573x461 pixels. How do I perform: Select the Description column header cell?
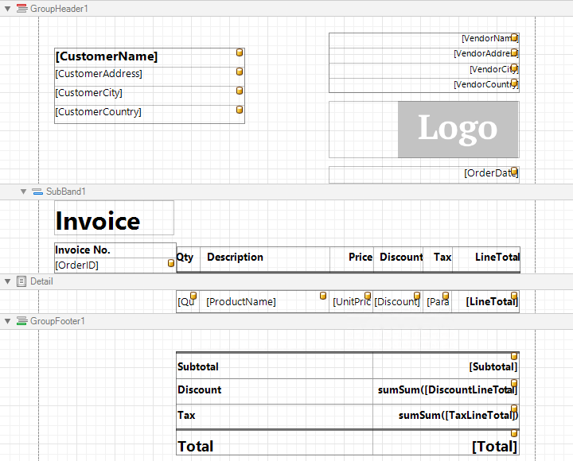pyautogui.click(x=265, y=258)
